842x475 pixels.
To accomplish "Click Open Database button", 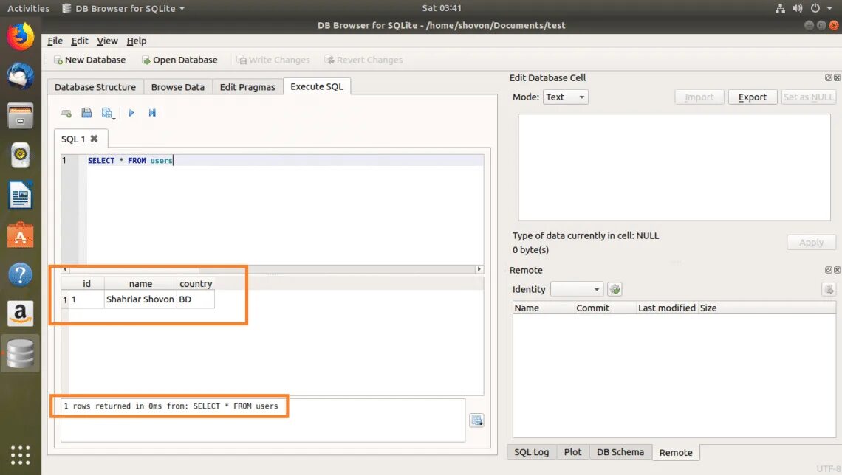I will [x=179, y=60].
